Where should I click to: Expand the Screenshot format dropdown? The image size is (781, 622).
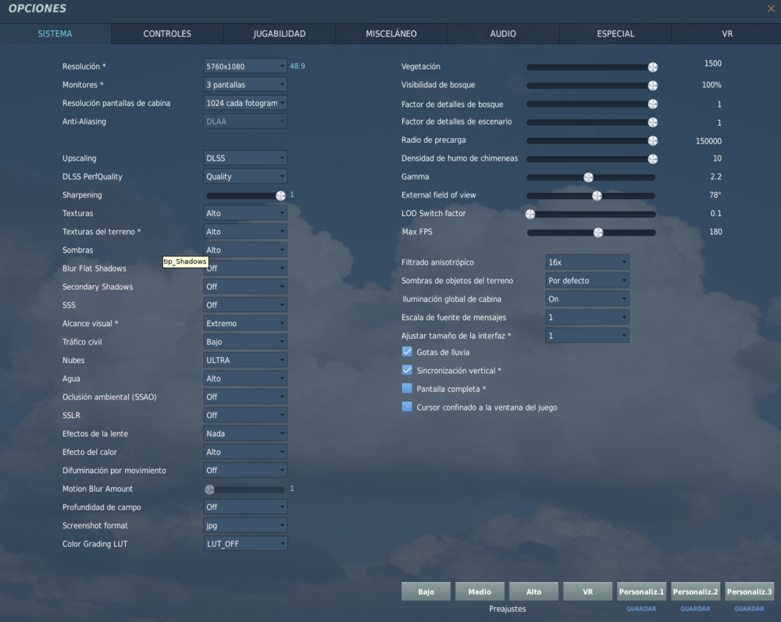point(244,525)
